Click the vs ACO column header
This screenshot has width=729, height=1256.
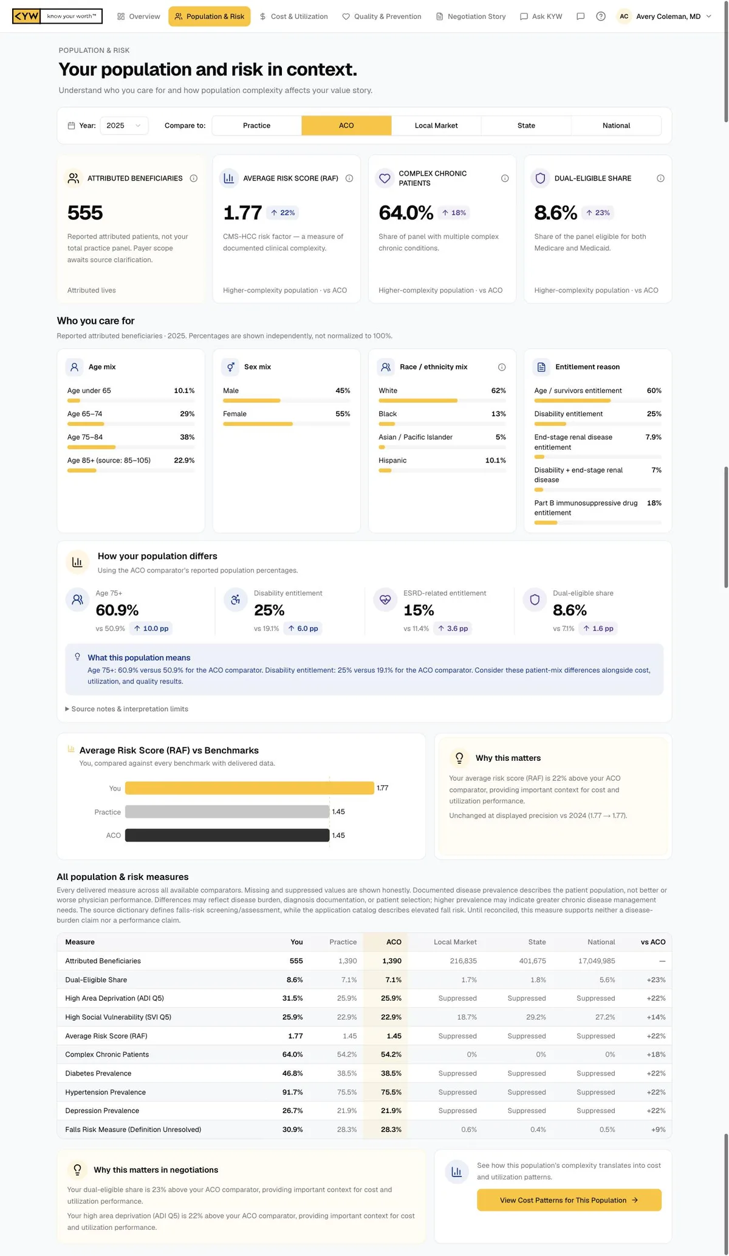[x=653, y=942]
